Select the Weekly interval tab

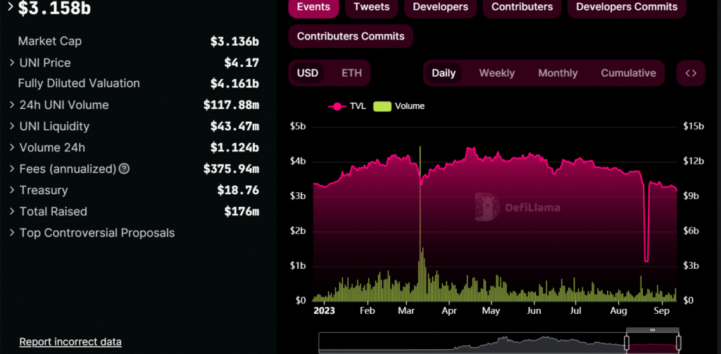pos(496,73)
